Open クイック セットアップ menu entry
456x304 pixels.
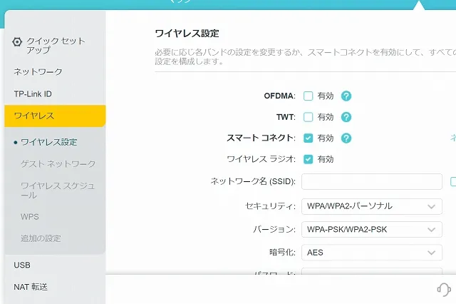pos(56,45)
